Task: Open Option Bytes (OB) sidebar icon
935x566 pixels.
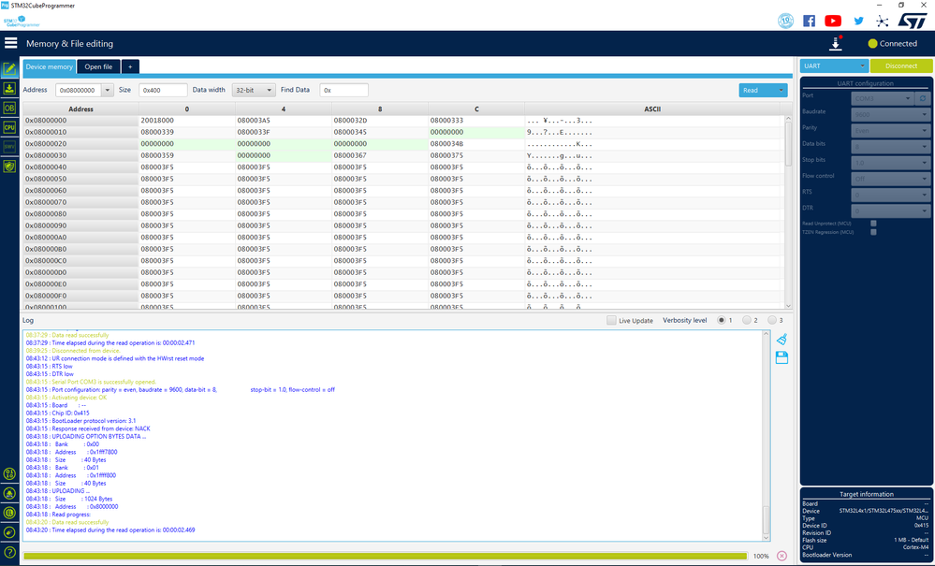Action: (x=9, y=108)
